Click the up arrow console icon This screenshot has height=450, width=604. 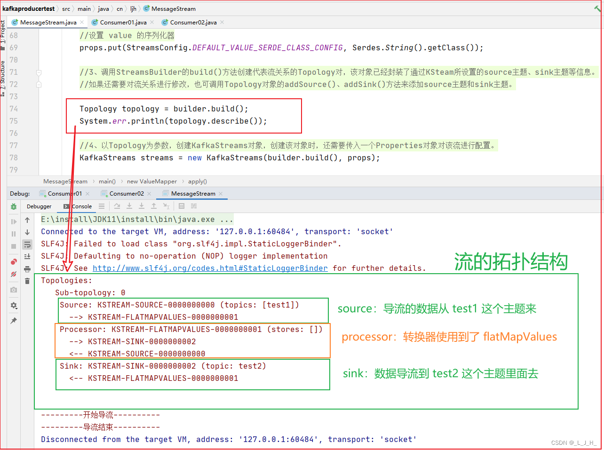tap(27, 220)
